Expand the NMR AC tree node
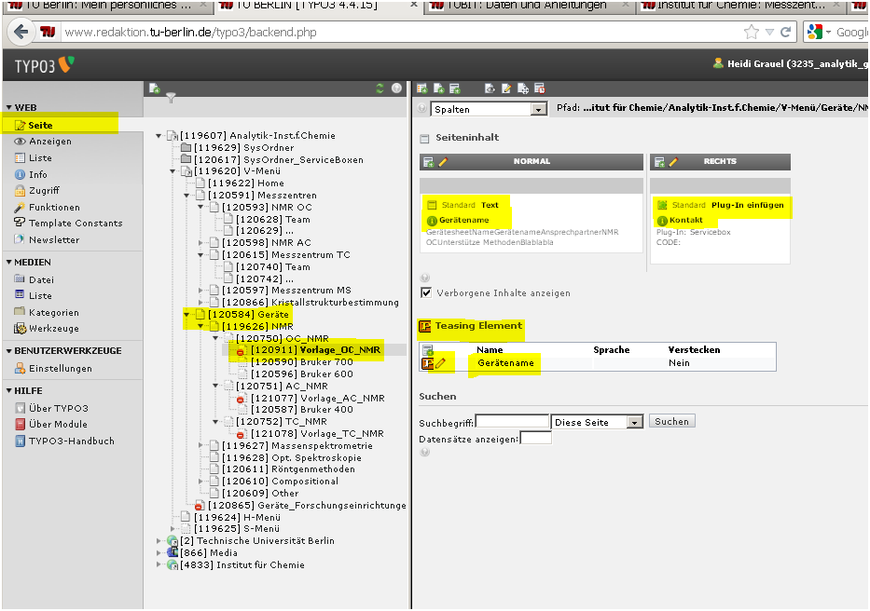The image size is (870, 611). point(200,242)
